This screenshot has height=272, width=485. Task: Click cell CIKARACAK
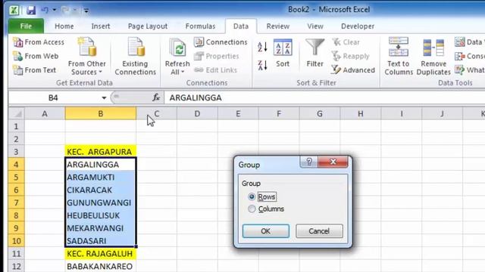click(x=101, y=190)
